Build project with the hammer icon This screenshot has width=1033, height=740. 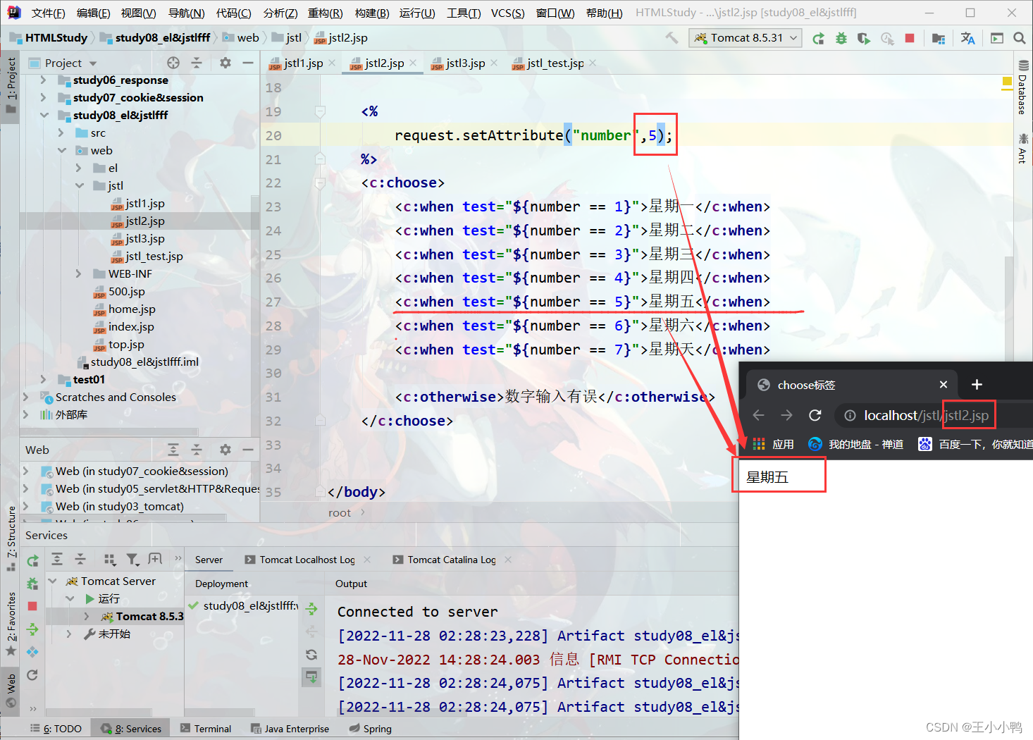672,38
